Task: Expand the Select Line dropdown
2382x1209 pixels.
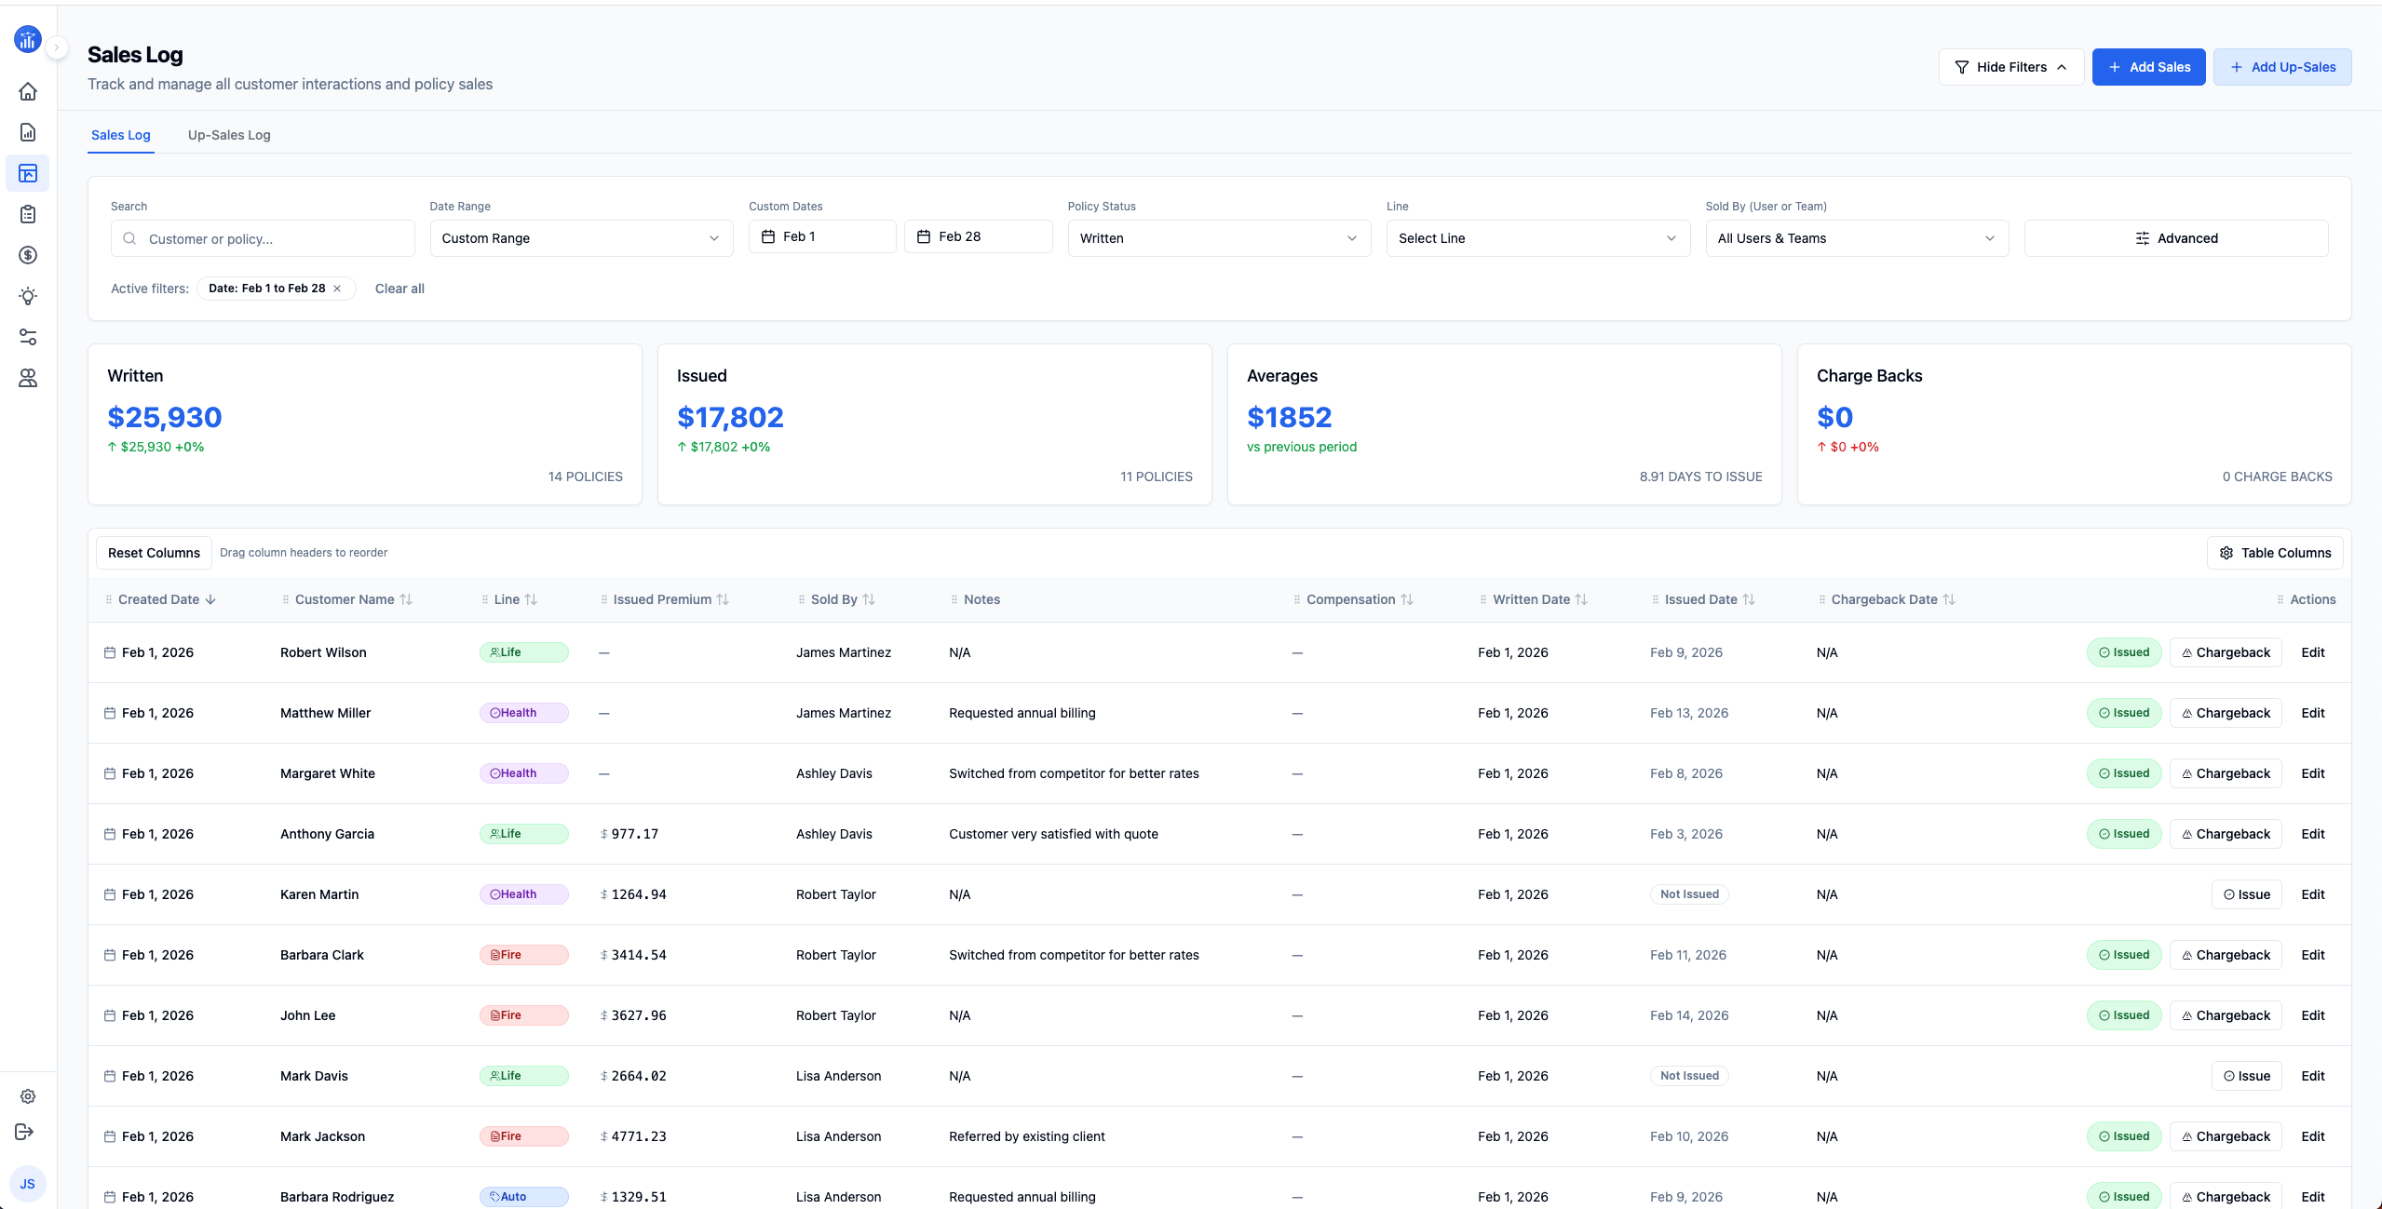Action: pyautogui.click(x=1536, y=238)
